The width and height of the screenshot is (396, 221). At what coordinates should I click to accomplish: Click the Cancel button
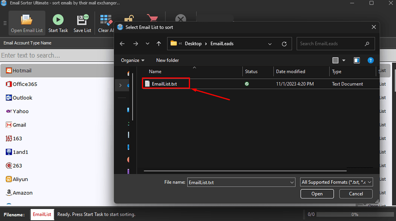click(356, 194)
